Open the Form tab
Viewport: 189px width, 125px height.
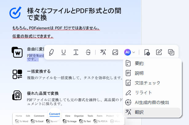(100, 116)
